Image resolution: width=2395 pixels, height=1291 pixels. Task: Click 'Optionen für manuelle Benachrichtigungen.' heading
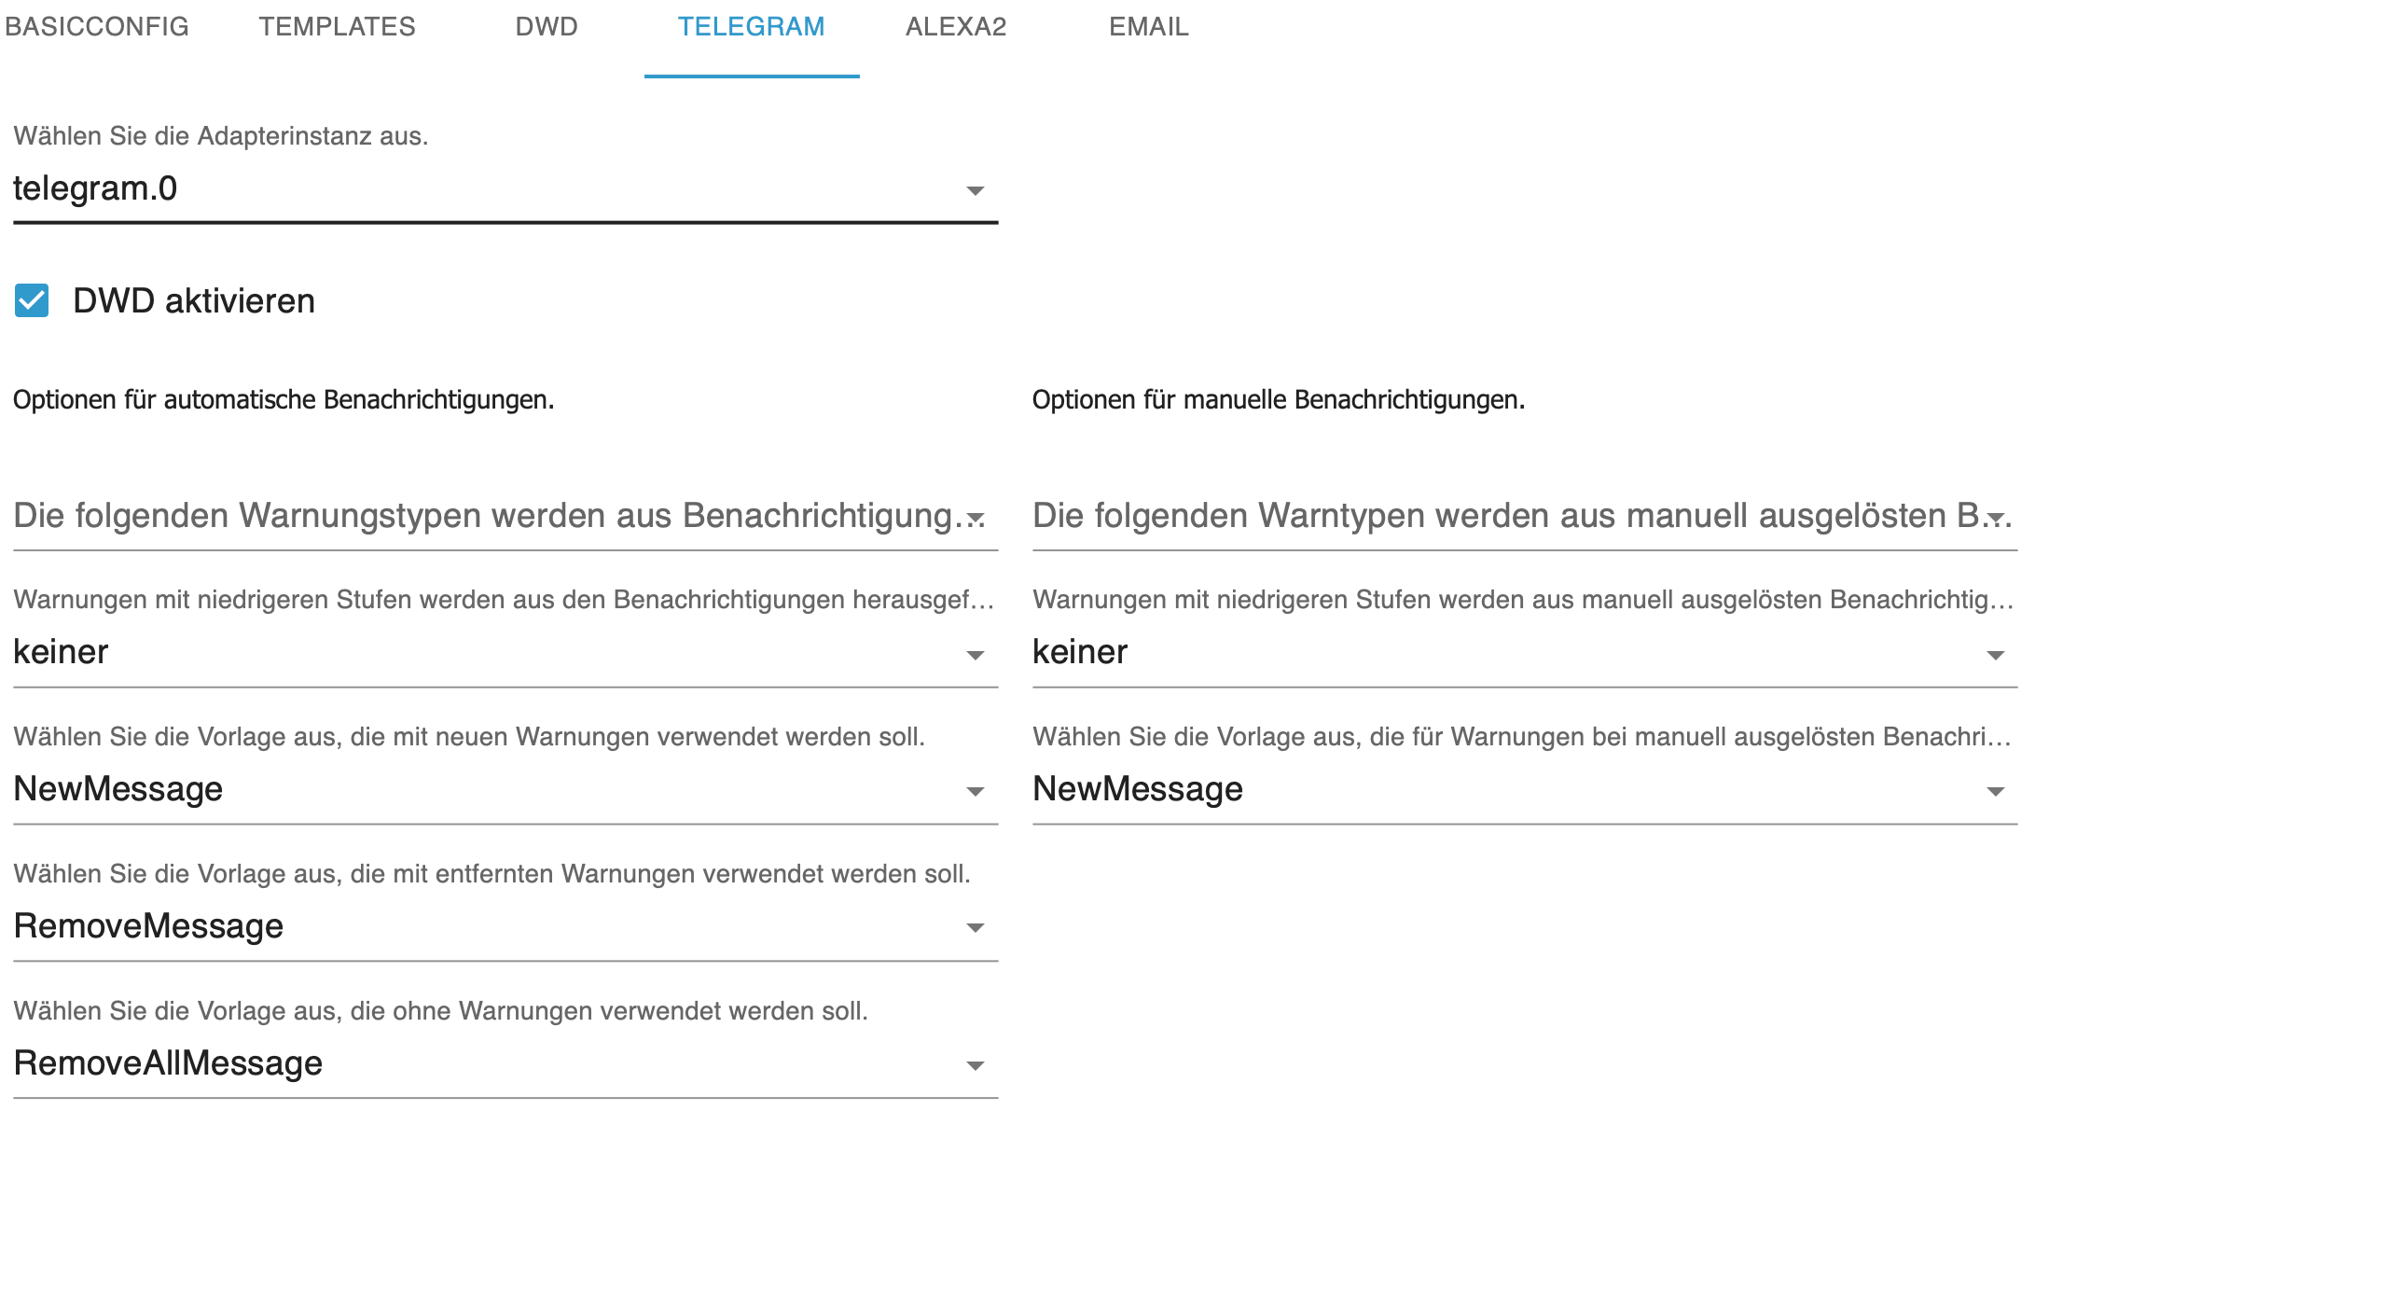pos(1279,400)
